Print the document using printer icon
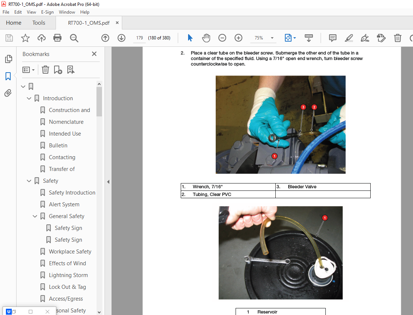Screen dimensions: 413x315 (57, 38)
